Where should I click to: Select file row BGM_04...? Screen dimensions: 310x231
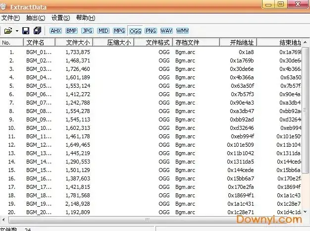point(151,77)
